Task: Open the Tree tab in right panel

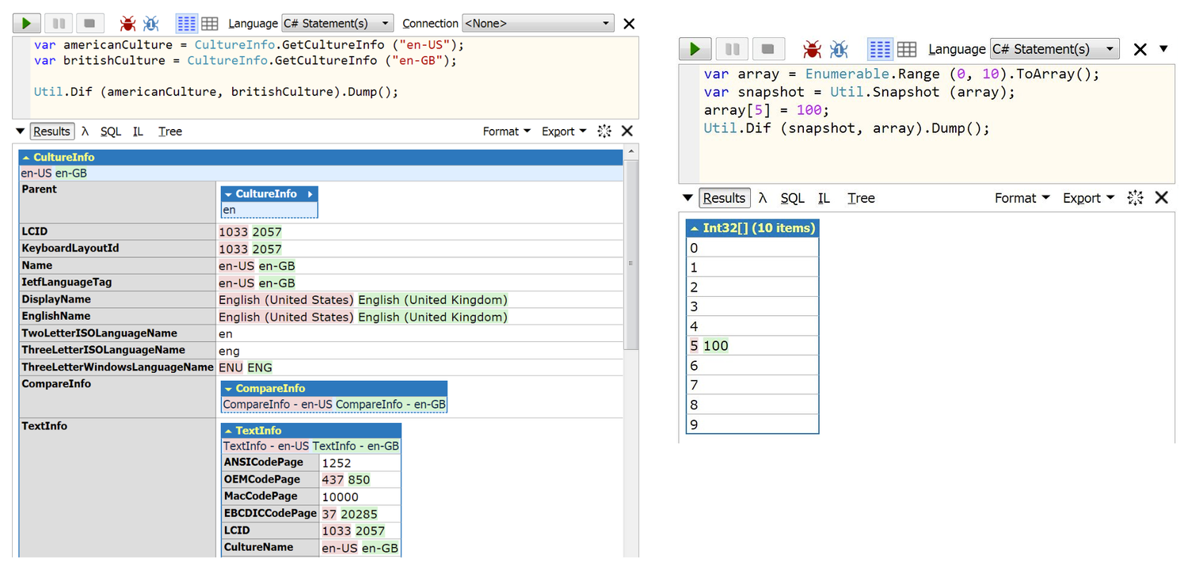Action: point(860,198)
